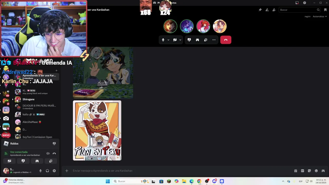The height and width of the screenshot is (185, 329).
Task: Open the región Automático dropdown
Action: click(320, 16)
